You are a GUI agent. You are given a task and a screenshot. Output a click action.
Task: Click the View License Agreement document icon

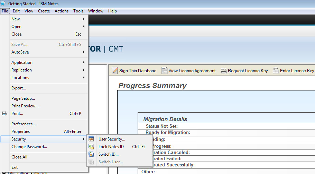pos(164,71)
